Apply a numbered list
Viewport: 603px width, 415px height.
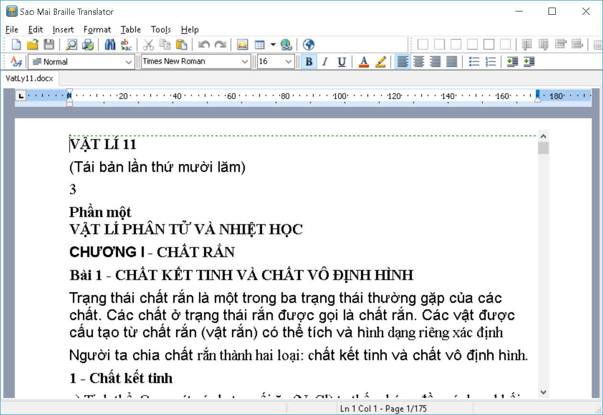[x=491, y=61]
